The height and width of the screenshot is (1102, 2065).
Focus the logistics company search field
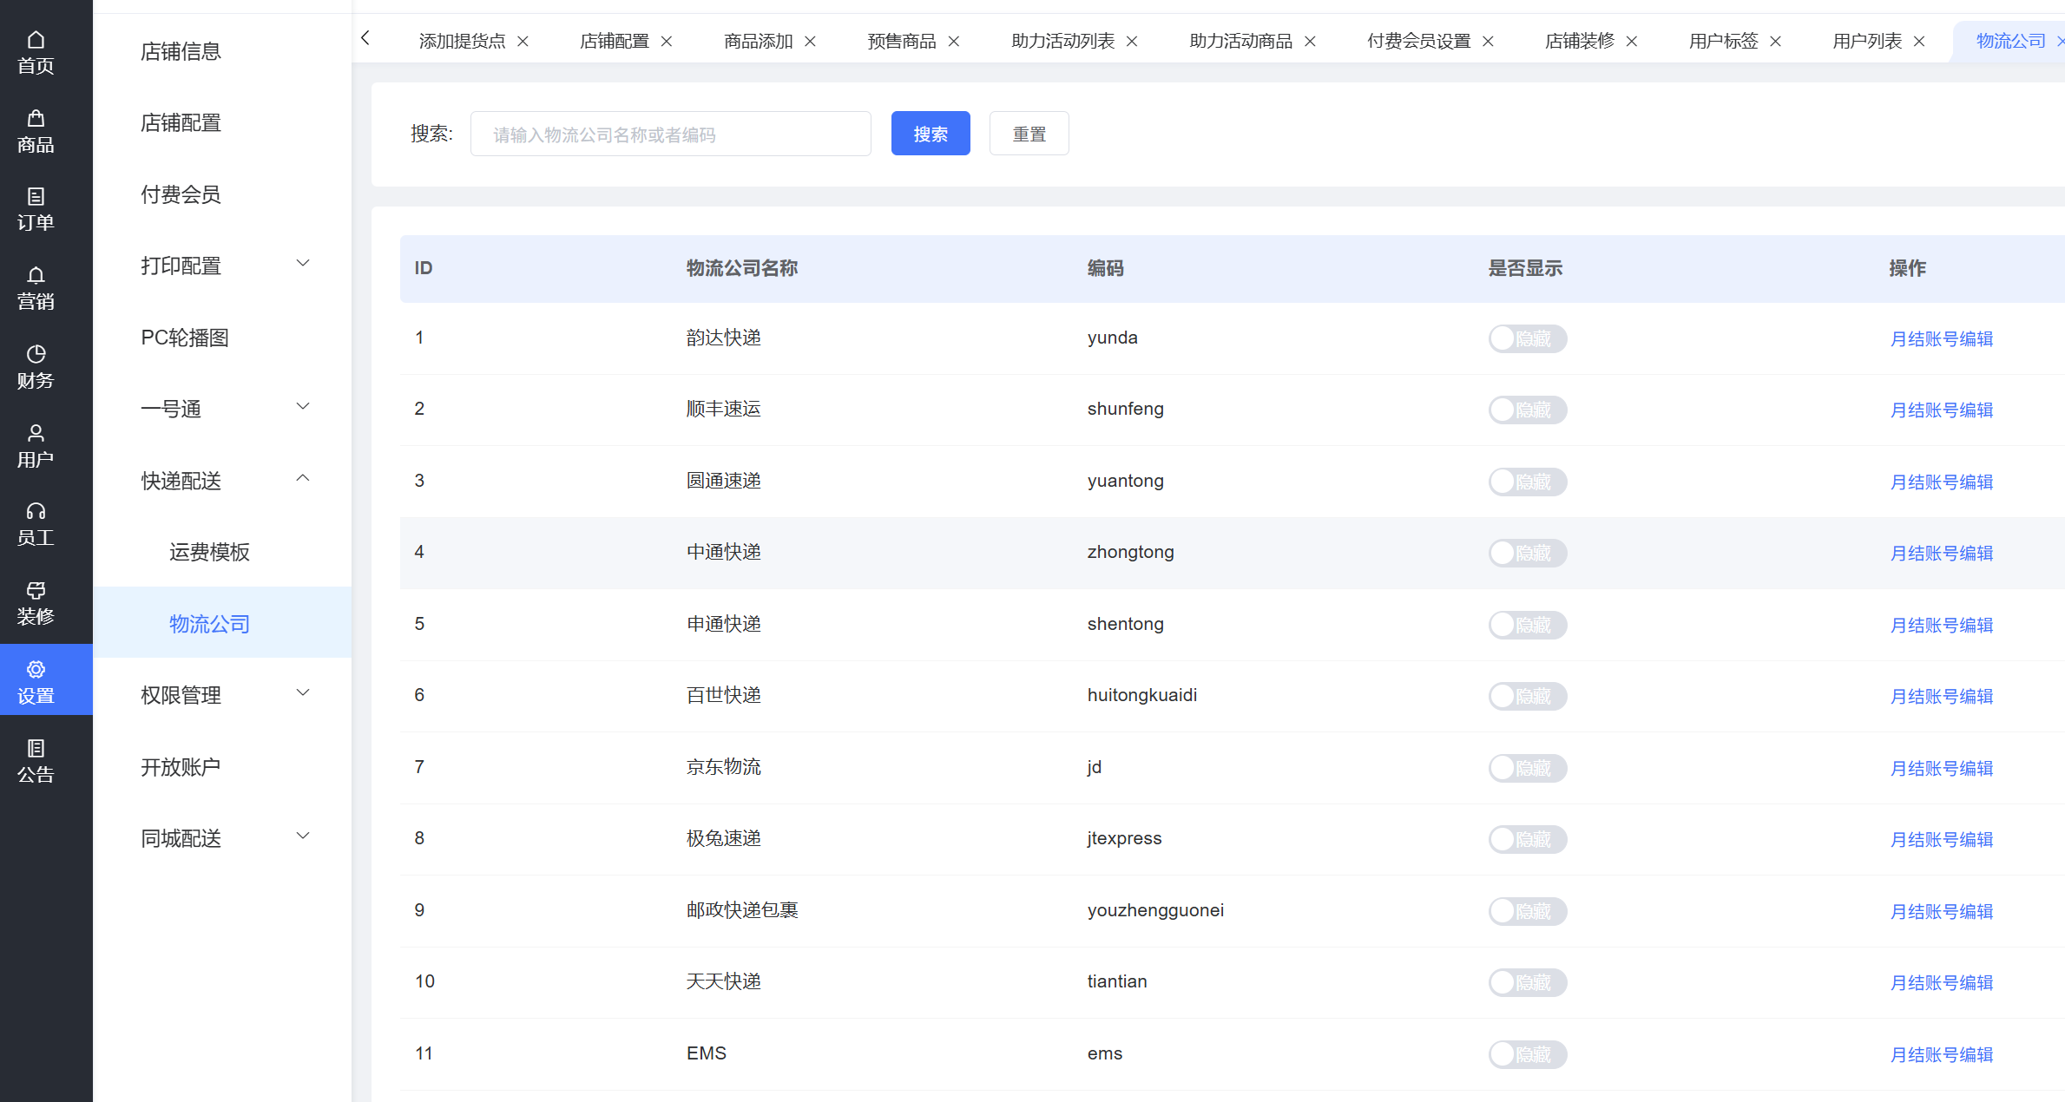(x=670, y=134)
